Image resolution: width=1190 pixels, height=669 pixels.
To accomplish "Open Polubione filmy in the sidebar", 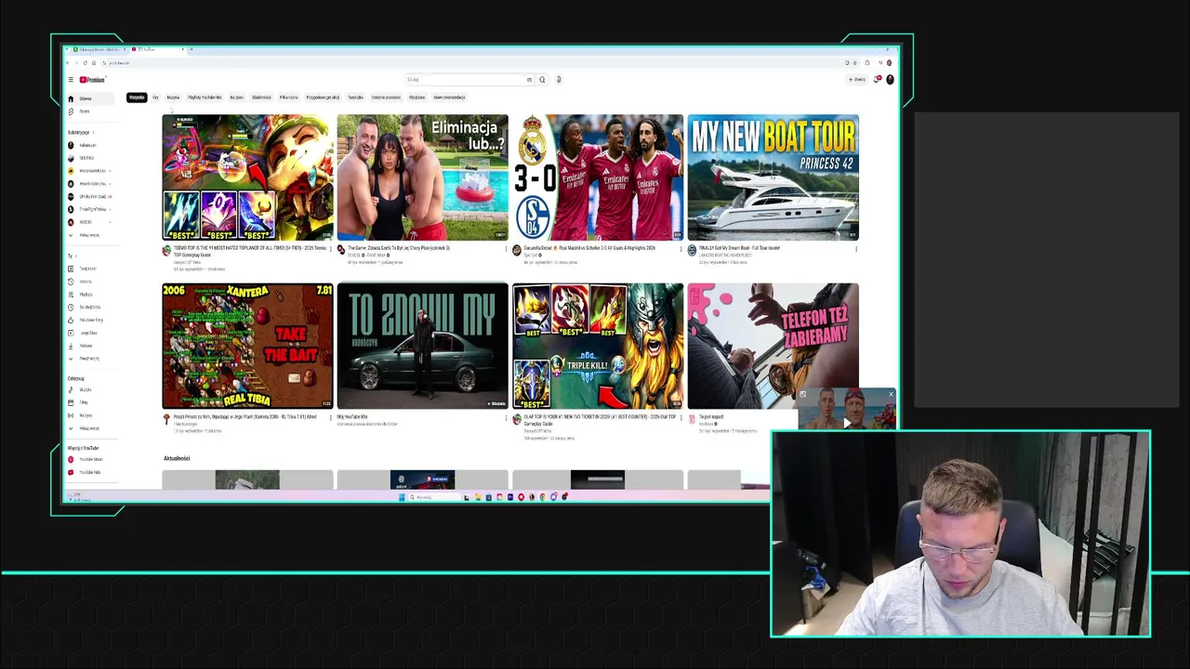I will 89,321.
